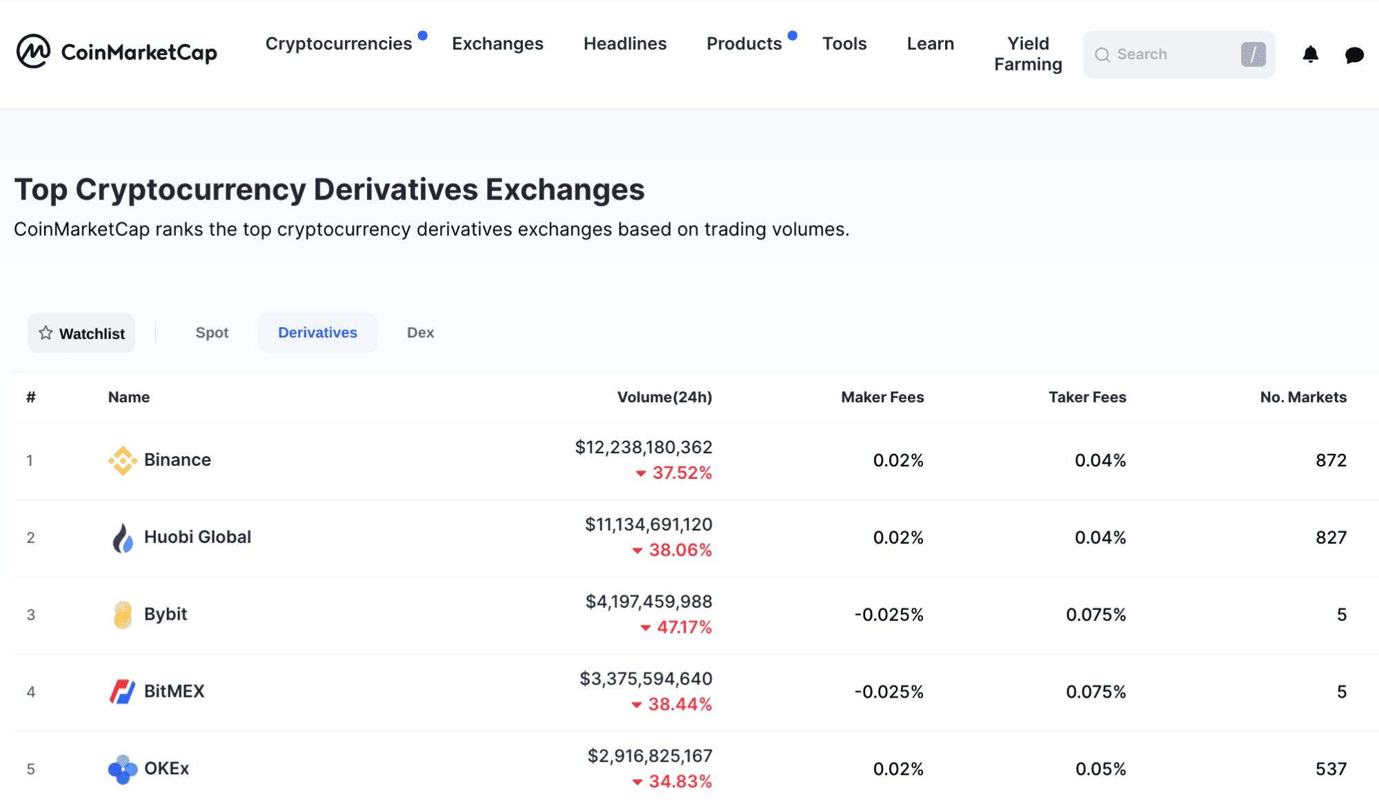
Task: Click the BitMEX exchange logo
Action: pos(123,691)
